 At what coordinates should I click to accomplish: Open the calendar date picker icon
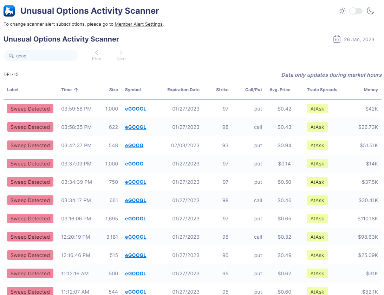click(337, 39)
